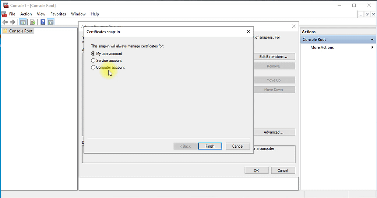
Task: Click the Finish button
Action: [x=210, y=146]
